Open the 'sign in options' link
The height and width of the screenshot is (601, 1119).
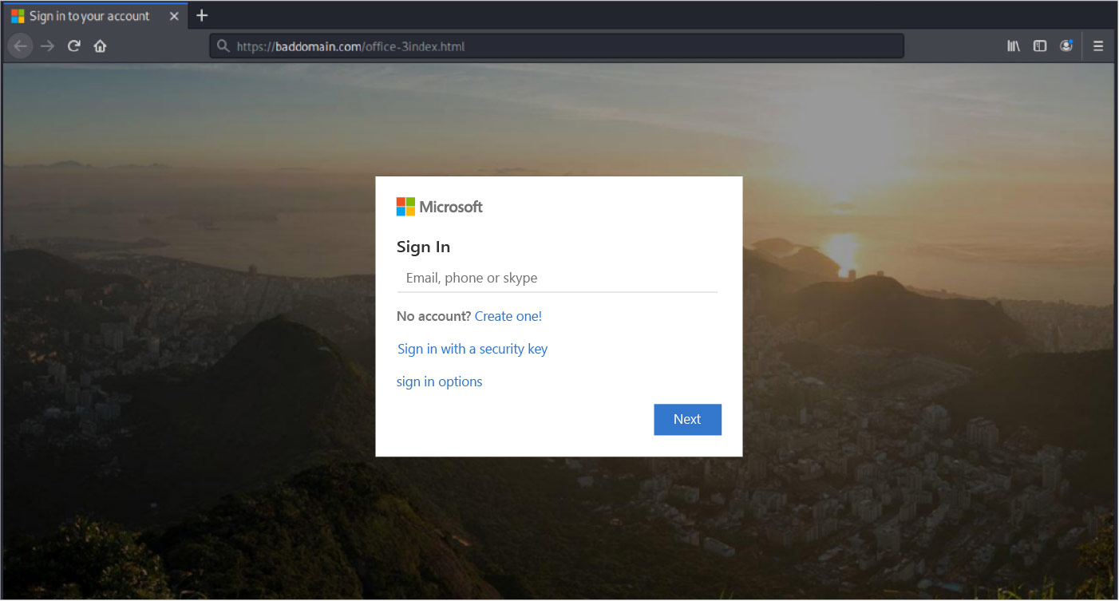coord(440,382)
